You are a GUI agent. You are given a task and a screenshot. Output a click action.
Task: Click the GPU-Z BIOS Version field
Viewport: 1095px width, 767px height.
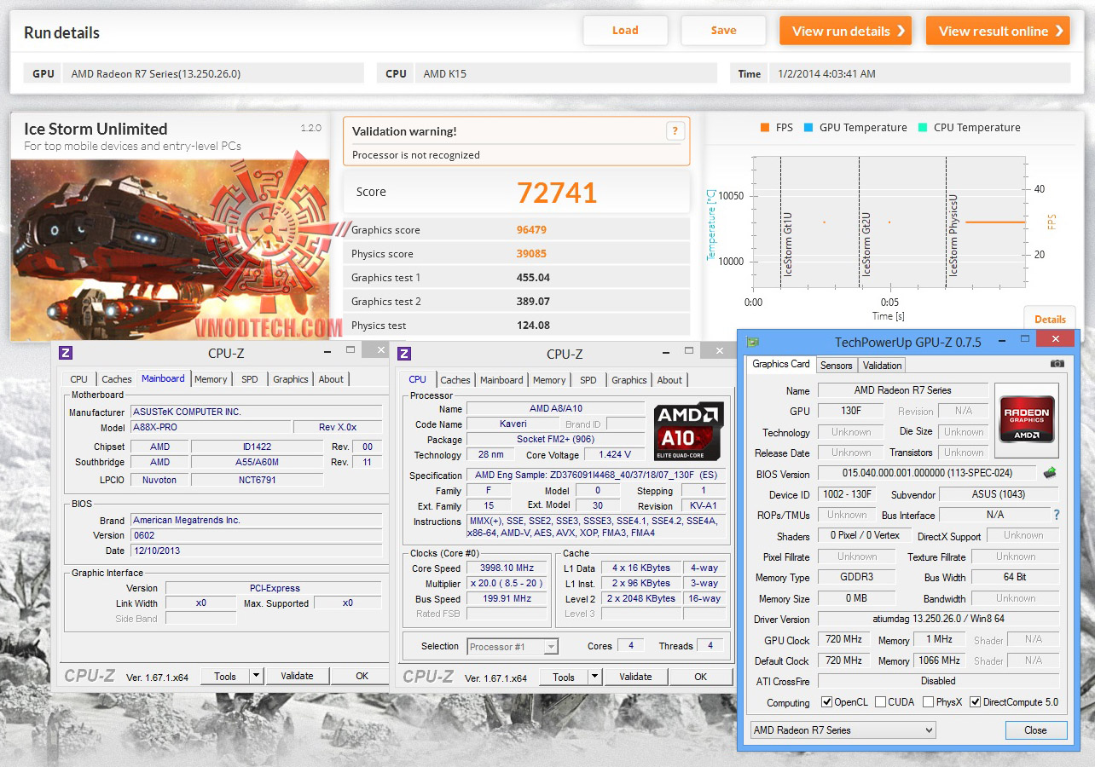pyautogui.click(x=927, y=474)
